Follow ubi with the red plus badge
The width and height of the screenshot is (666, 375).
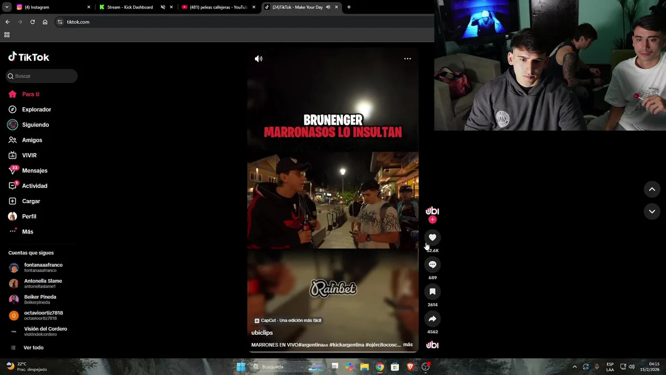pyautogui.click(x=432, y=220)
